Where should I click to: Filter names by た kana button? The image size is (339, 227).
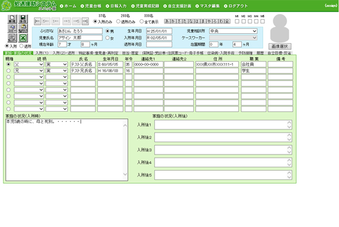click(185, 21)
